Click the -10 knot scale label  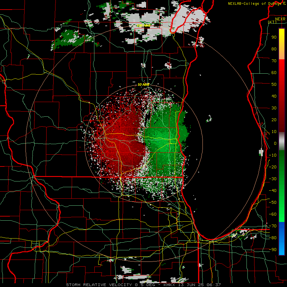[x=273, y=155]
